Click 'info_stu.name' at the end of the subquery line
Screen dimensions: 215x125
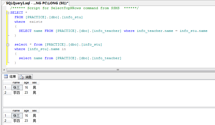(x=194, y=31)
